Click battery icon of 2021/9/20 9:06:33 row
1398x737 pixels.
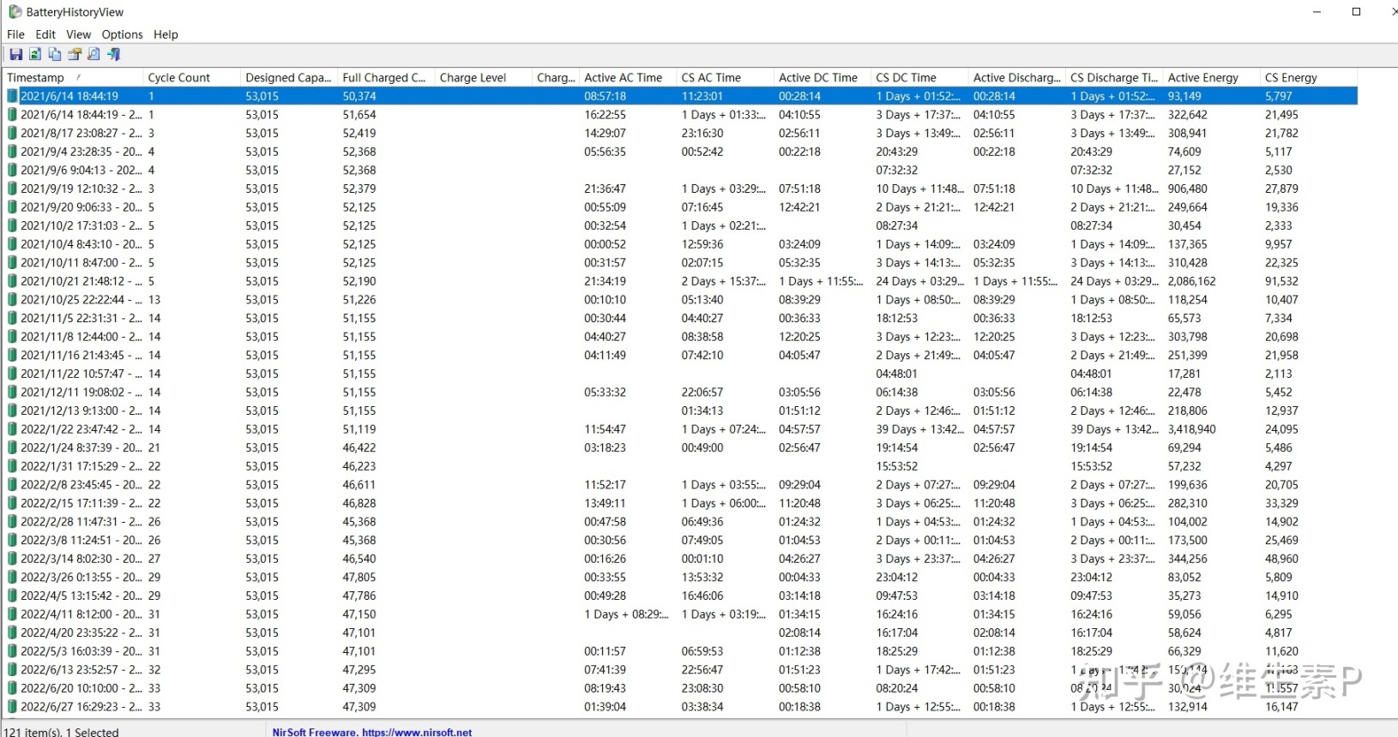[12, 207]
